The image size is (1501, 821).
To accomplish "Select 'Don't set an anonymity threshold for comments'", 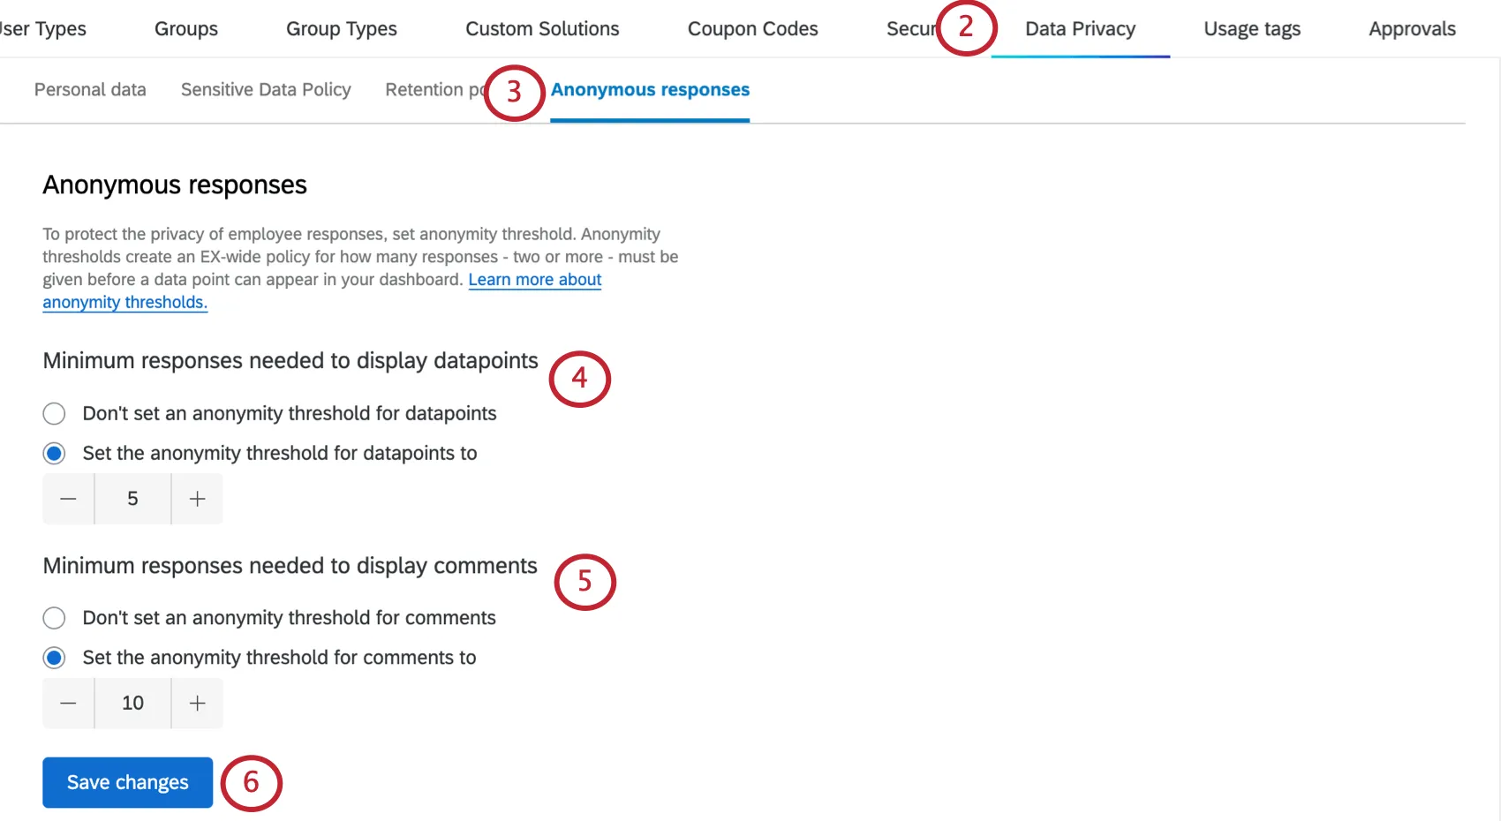I will [54, 618].
